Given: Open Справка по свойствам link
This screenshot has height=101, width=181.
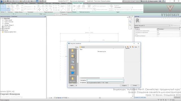Looking at the screenshot, I should click(x=140, y=97).
